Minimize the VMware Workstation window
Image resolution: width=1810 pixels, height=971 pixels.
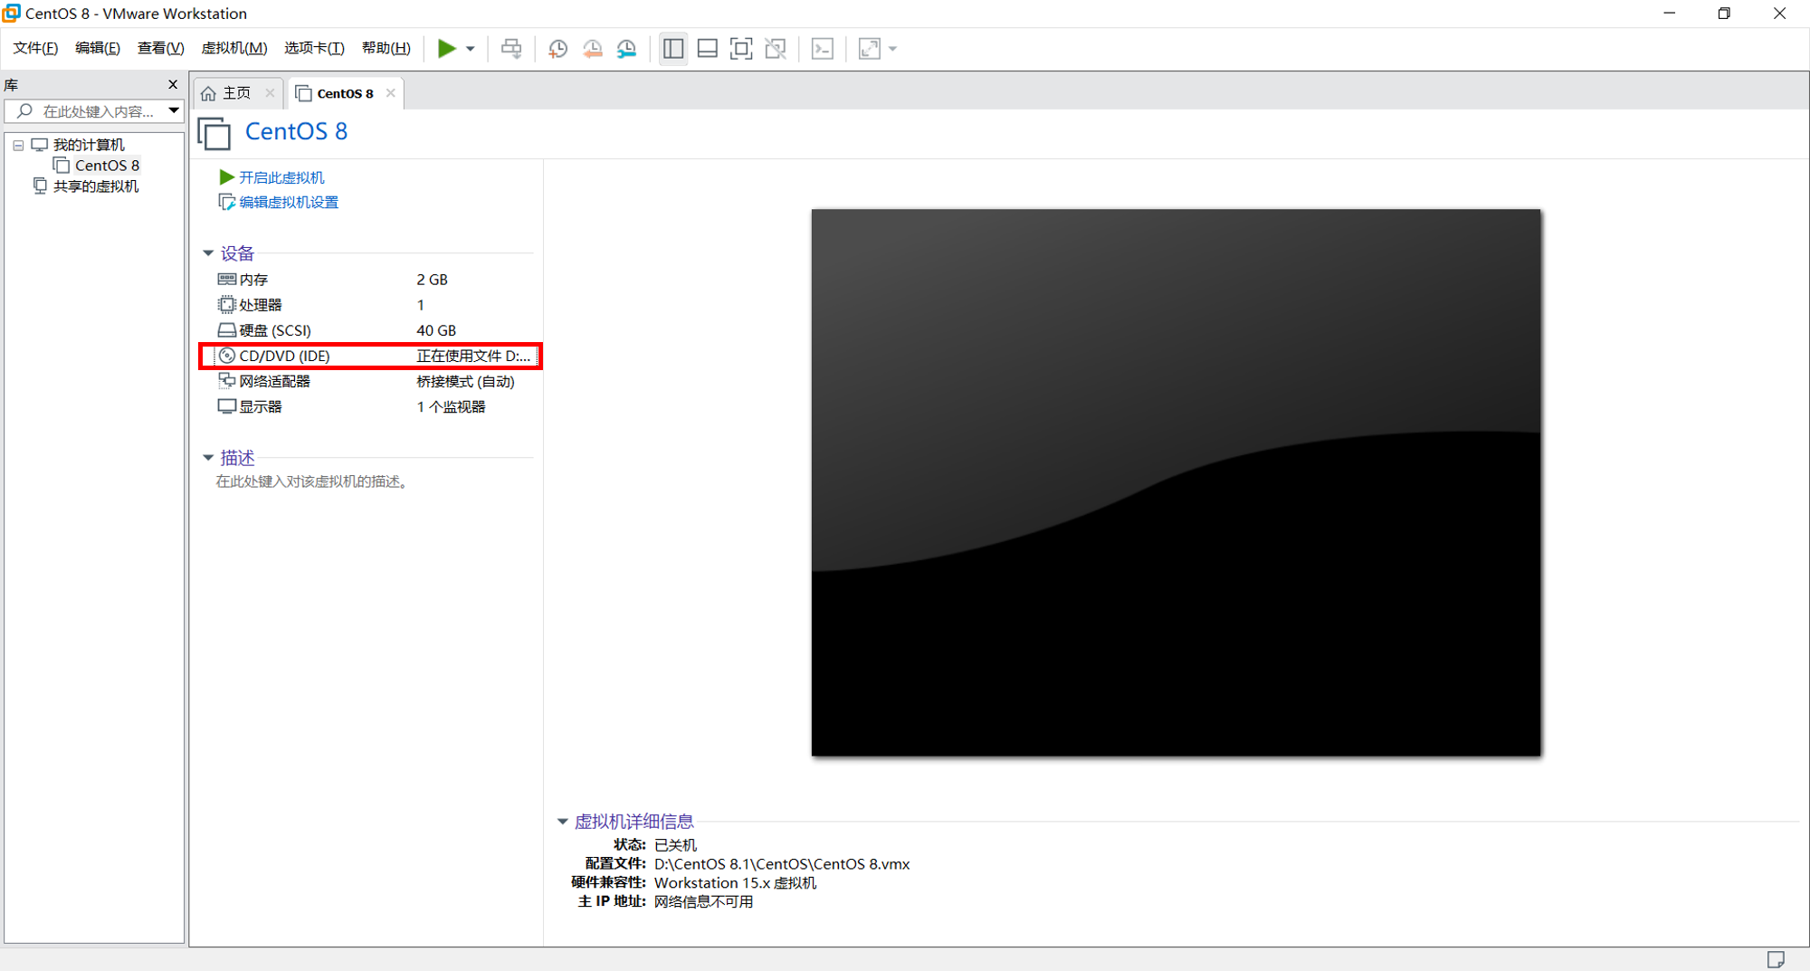pyautogui.click(x=1670, y=14)
